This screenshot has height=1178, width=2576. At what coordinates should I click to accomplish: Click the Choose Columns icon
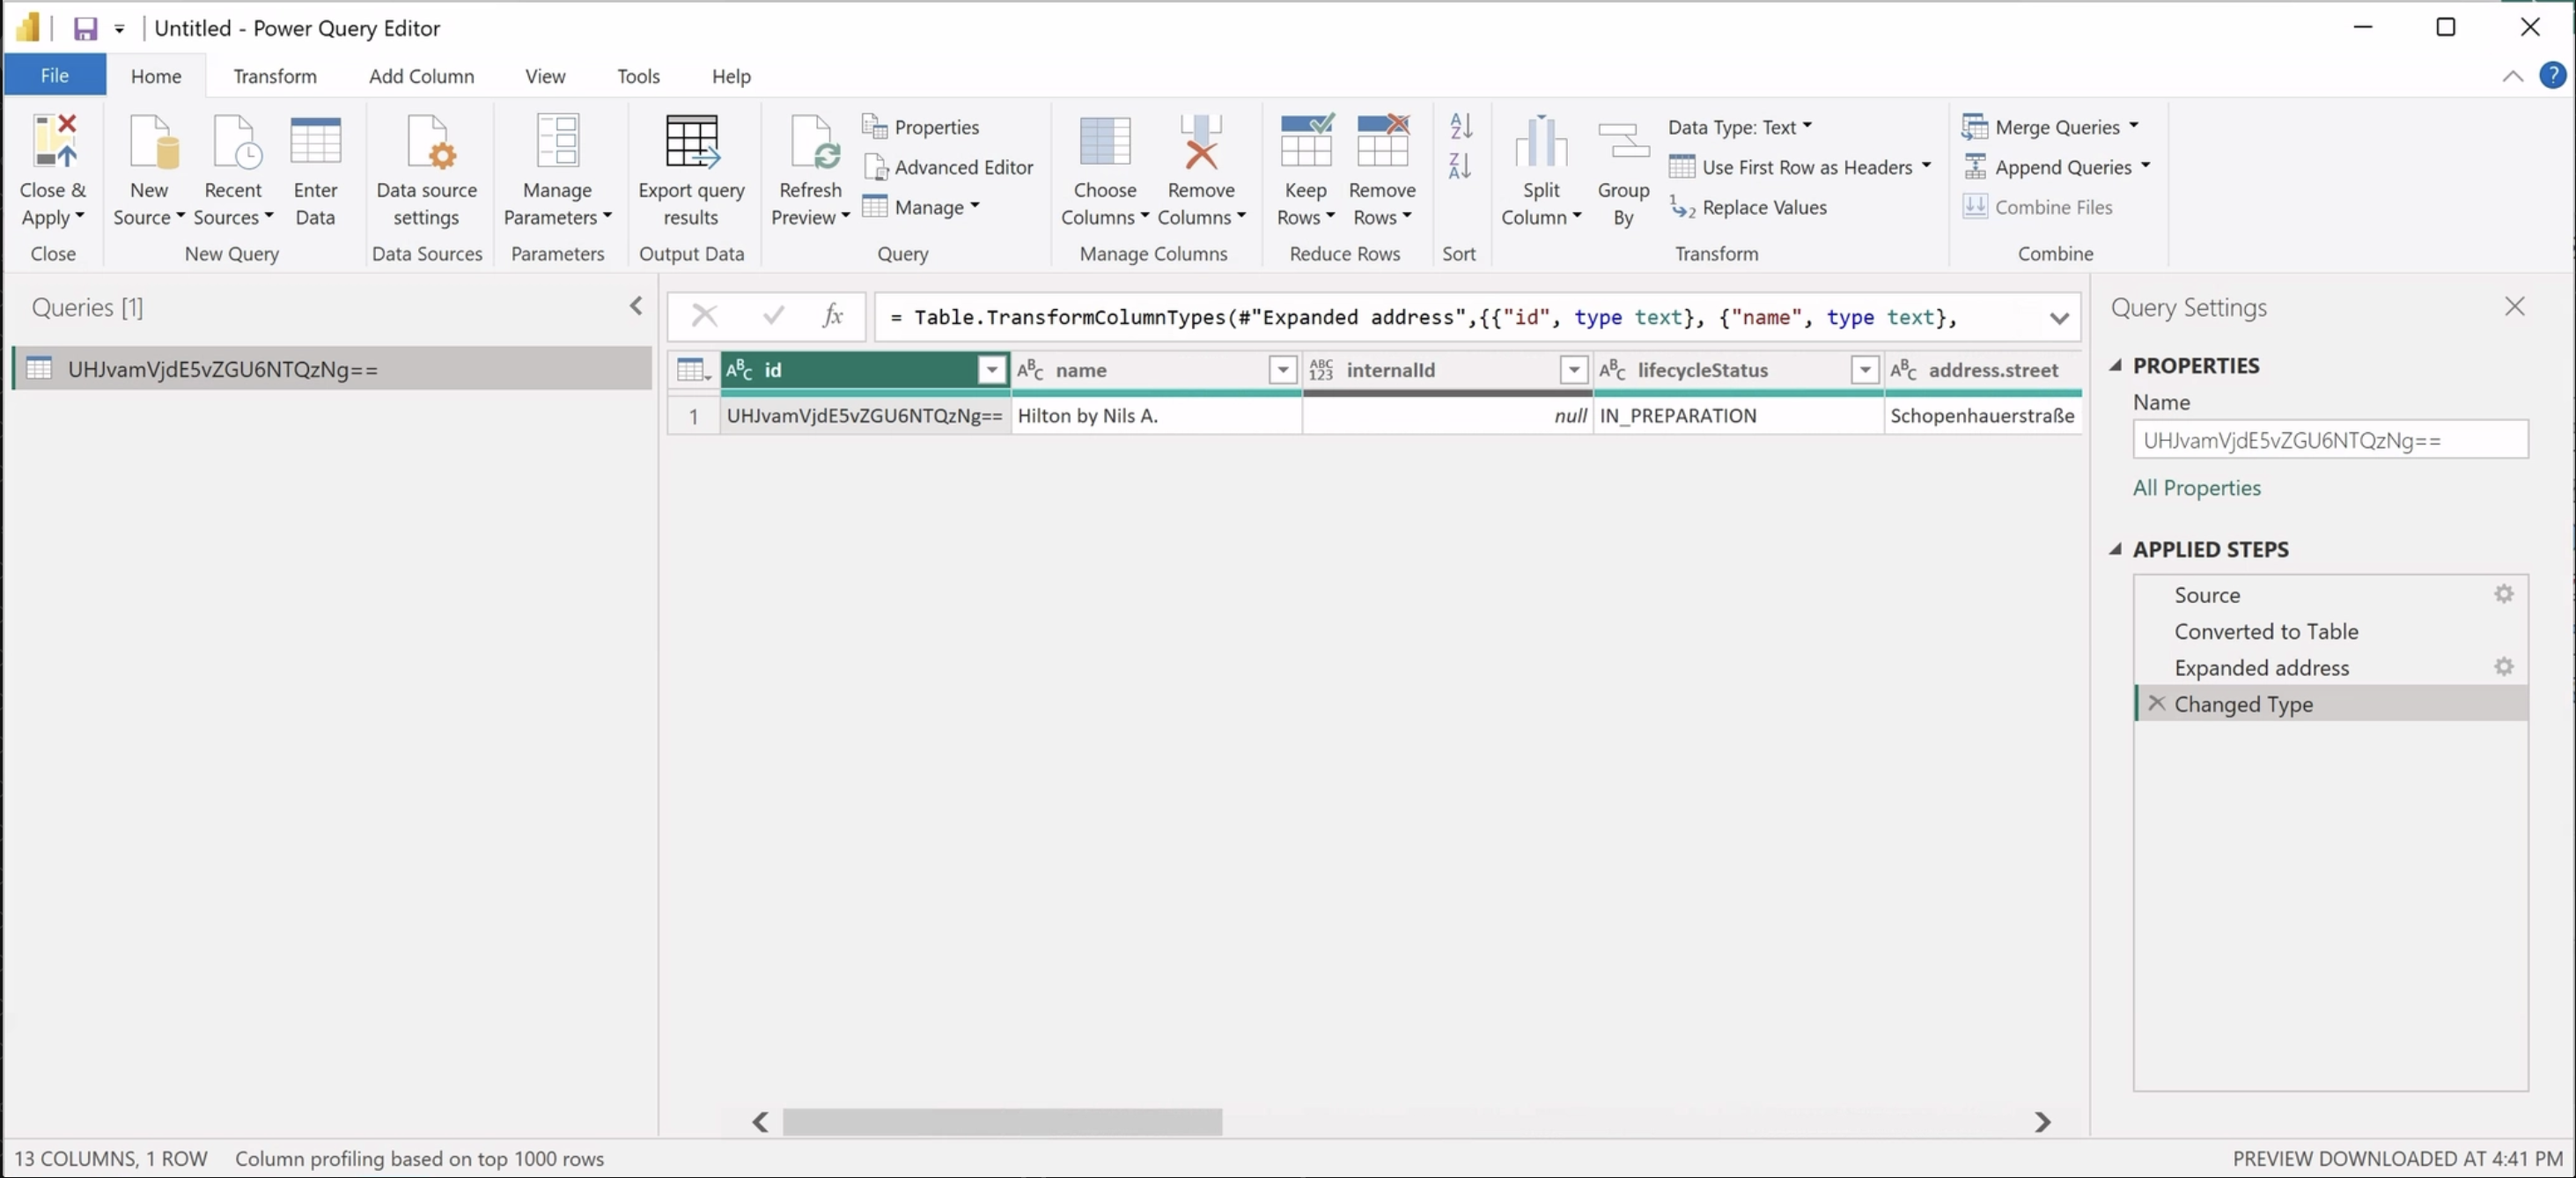tap(1104, 141)
